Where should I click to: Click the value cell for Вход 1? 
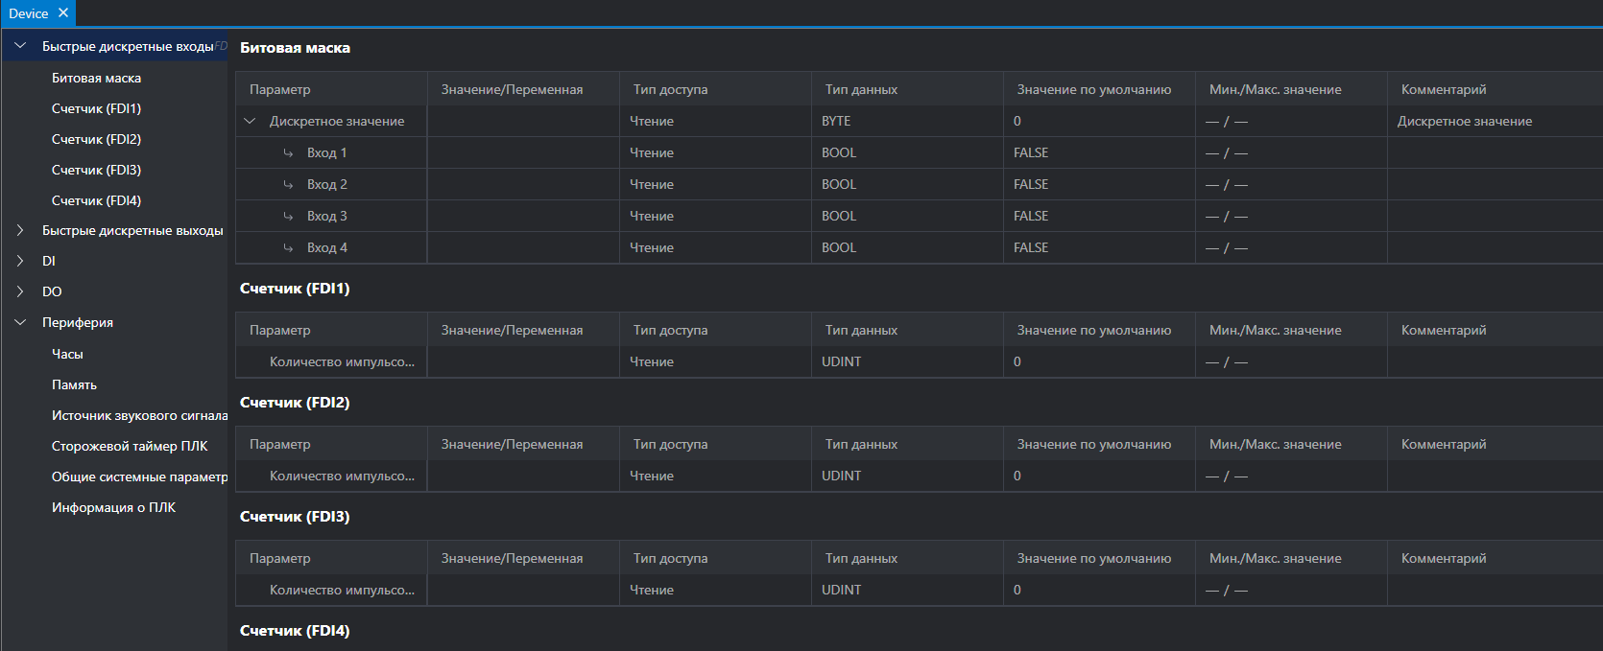coord(523,152)
